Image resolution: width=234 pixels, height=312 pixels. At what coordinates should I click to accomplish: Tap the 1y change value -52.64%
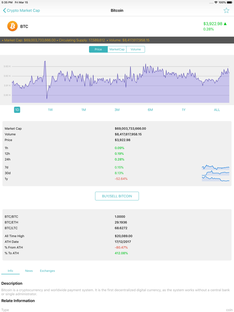click(121, 179)
